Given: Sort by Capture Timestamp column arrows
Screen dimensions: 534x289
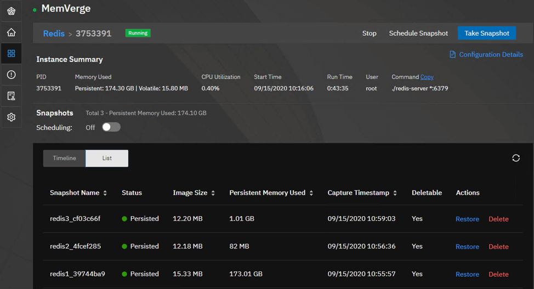Looking at the screenshot, I should [395, 193].
